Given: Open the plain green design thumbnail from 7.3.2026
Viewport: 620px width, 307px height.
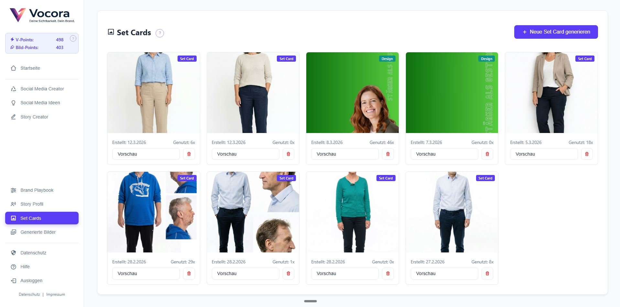Looking at the screenshot, I should [452, 93].
